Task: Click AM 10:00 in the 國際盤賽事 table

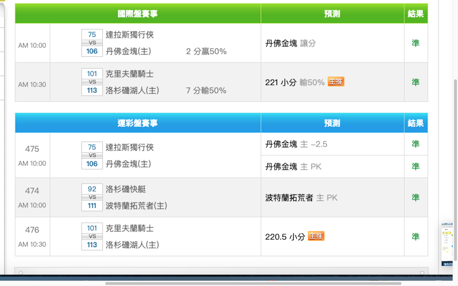Action: click(32, 45)
